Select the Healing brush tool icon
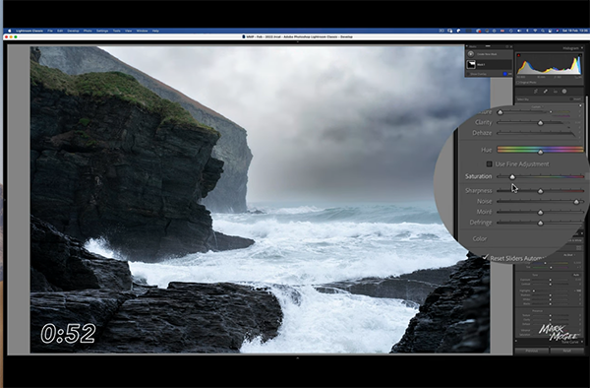The height and width of the screenshot is (388, 590). 546,92
